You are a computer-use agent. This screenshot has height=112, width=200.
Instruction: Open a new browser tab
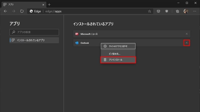(x=49, y=5)
